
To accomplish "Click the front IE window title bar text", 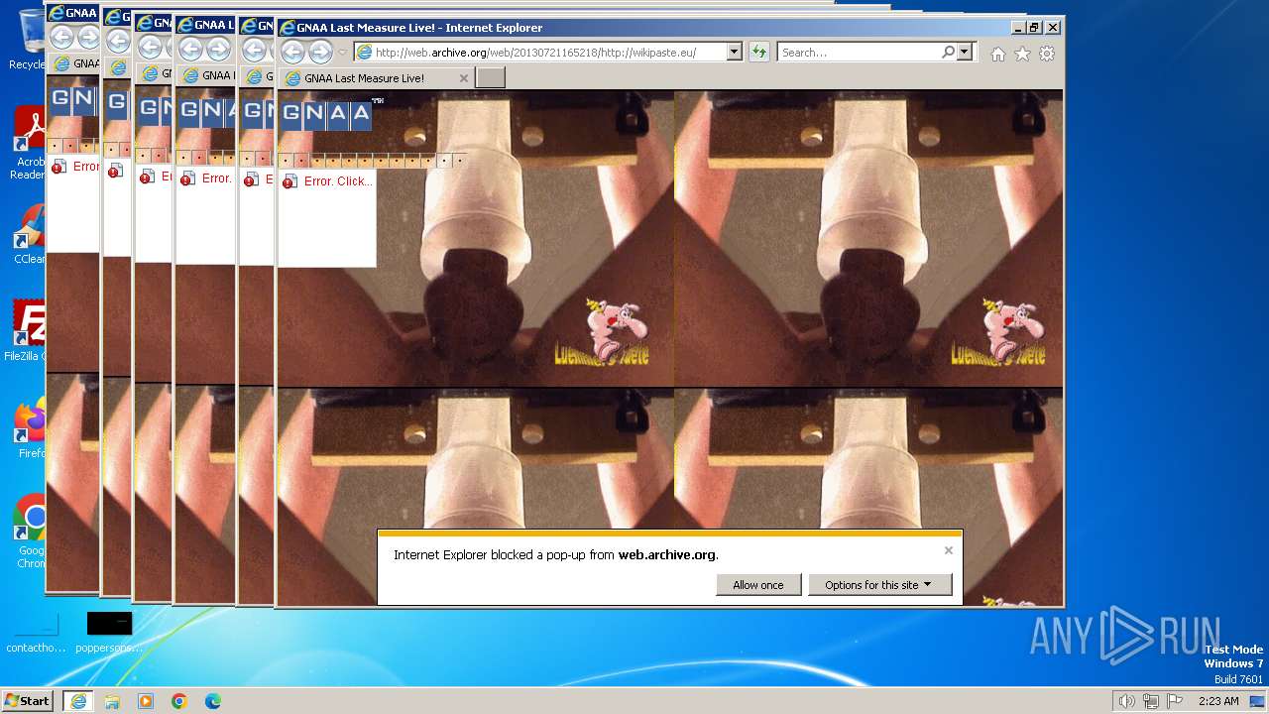I will coord(419,28).
